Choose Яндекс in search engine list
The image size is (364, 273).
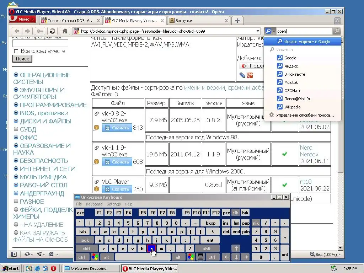303,66
